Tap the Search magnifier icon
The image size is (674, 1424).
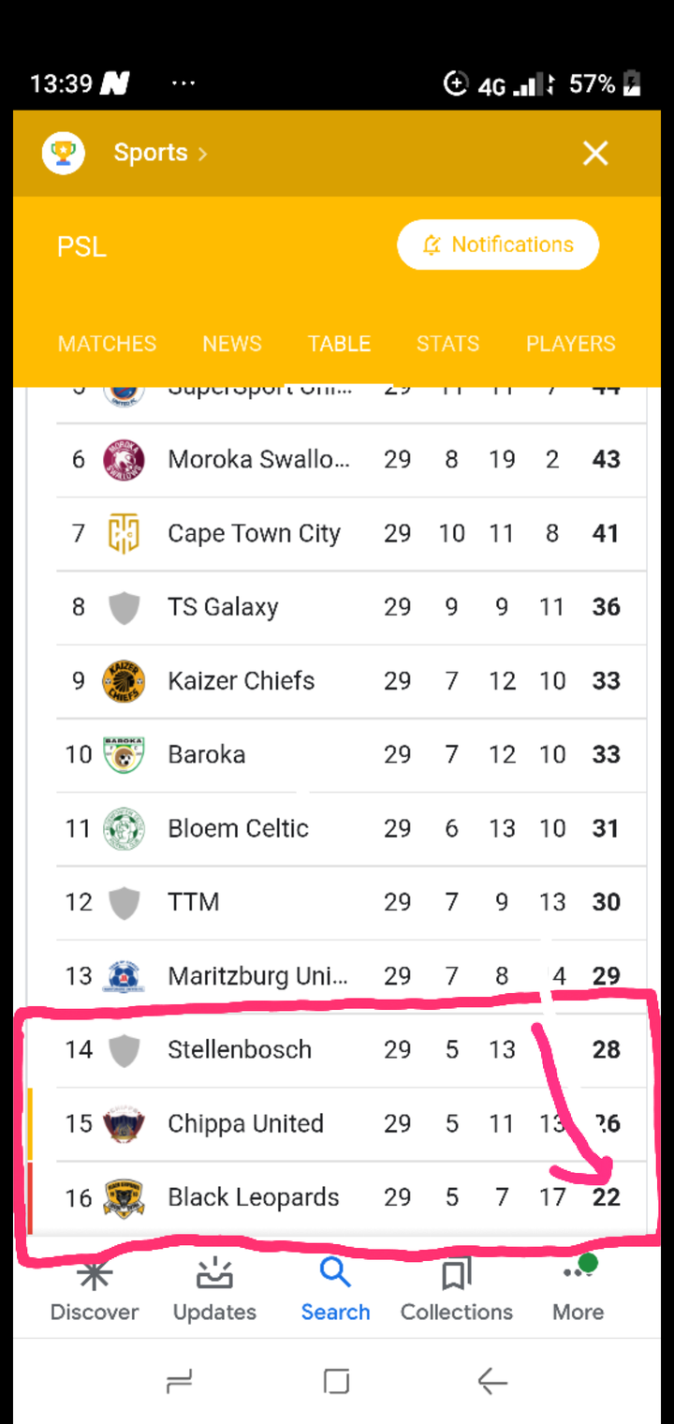coord(335,1273)
